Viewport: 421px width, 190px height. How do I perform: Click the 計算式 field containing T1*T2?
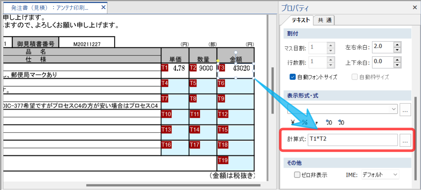point(353,140)
